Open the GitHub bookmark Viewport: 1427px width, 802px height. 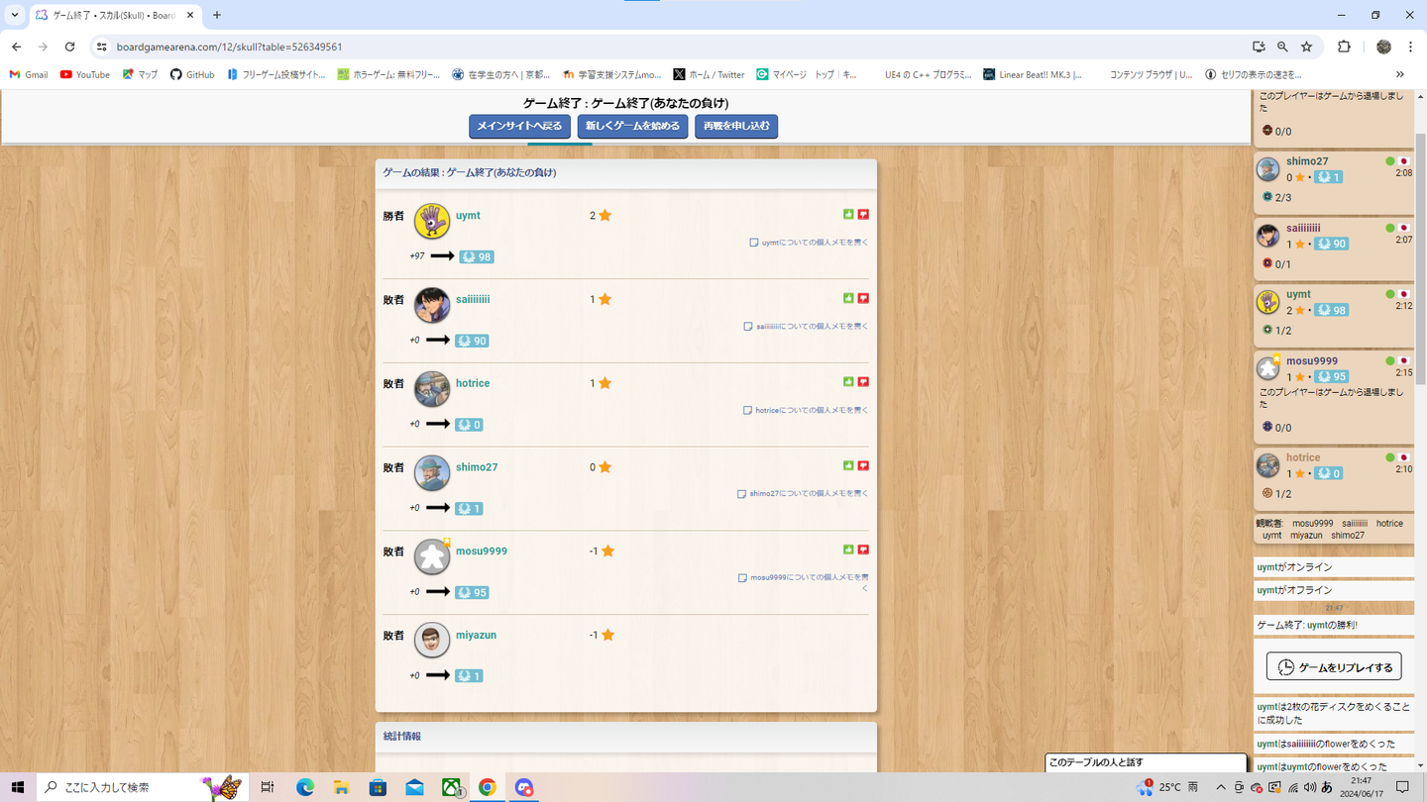tap(192, 74)
